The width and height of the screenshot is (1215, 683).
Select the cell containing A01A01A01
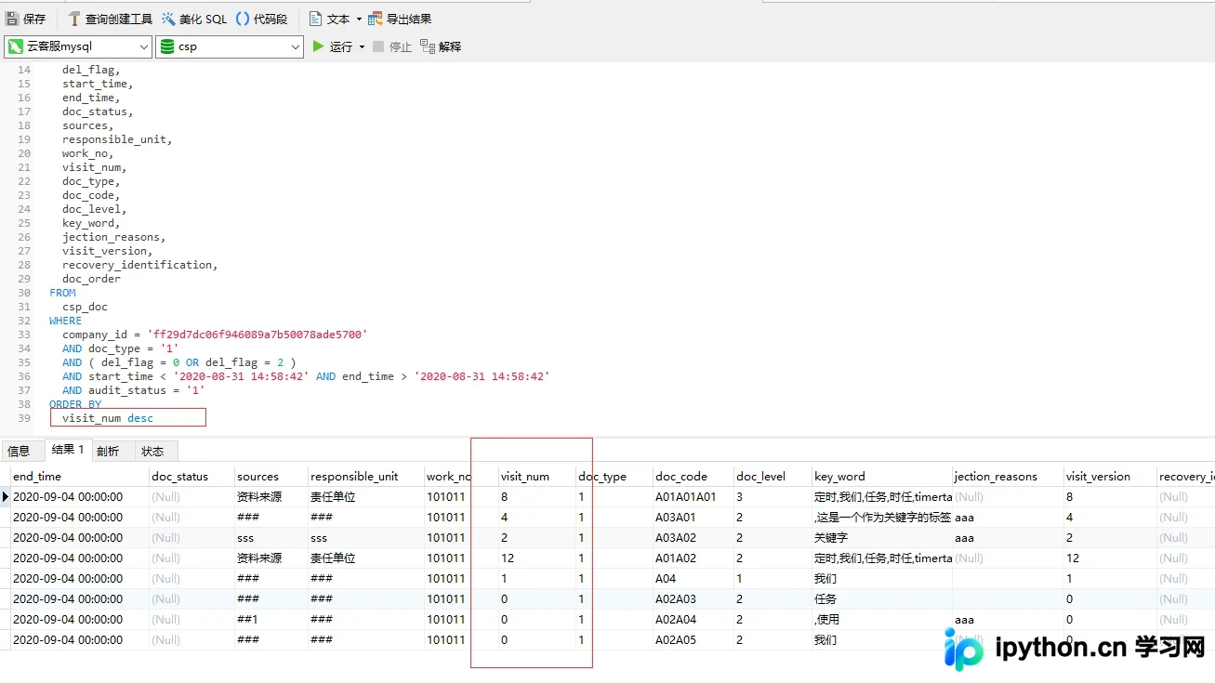click(x=693, y=497)
